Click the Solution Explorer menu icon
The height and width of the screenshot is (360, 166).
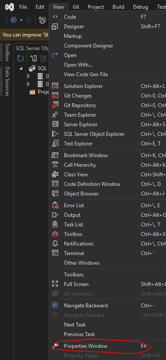click(x=55, y=86)
